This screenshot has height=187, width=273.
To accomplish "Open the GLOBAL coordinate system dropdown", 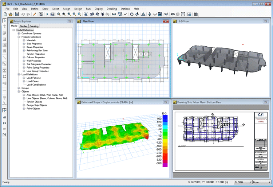I will [243, 182].
